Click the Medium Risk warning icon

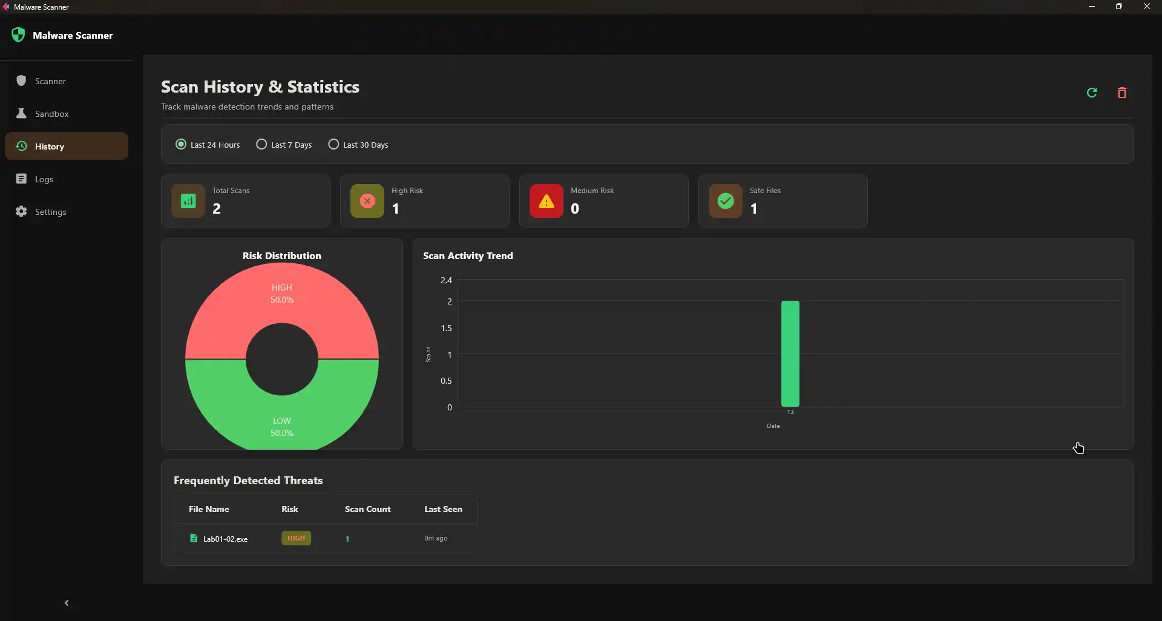[x=545, y=200]
